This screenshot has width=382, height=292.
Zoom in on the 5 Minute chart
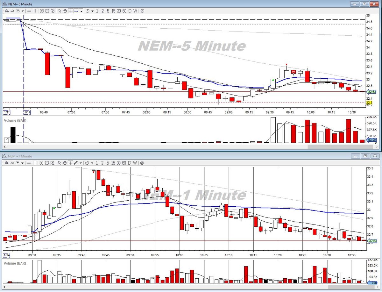pos(42,11)
